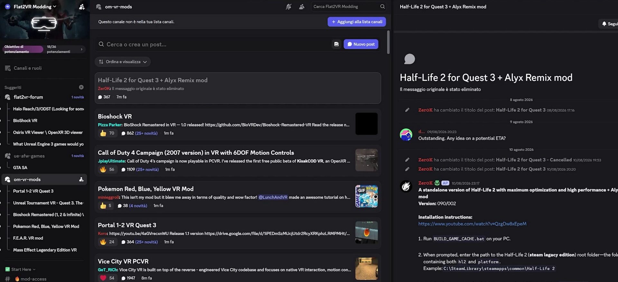
Task: Collapse the Start Here category
Action: coord(20,269)
